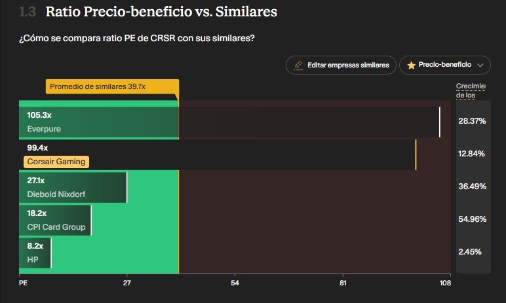Select the Diebold Nixdorf 27.1x bar
Viewport: 506px width, 303px height.
tap(73, 188)
